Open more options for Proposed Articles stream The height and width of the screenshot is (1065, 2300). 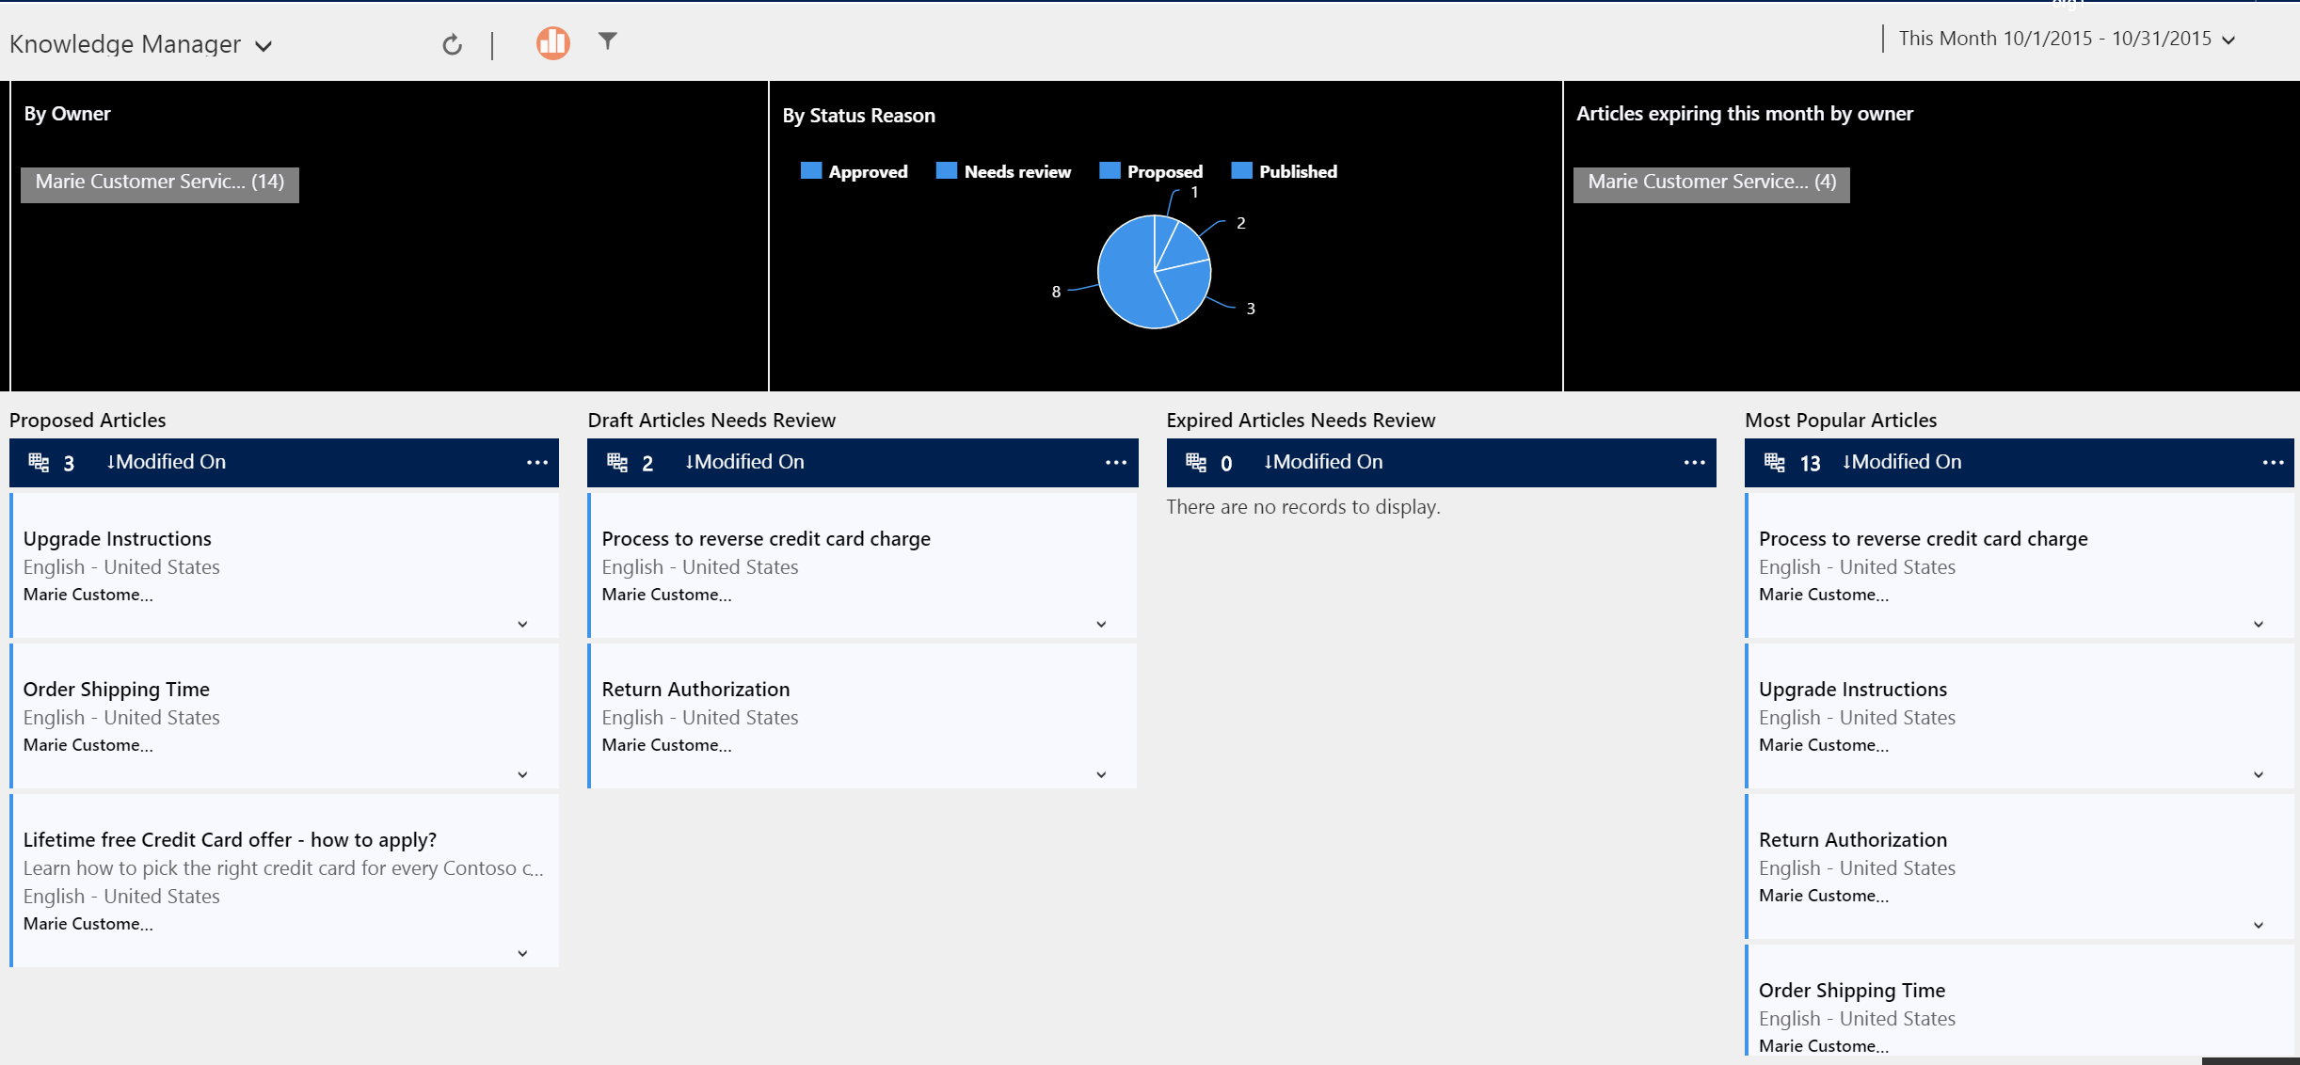537,462
